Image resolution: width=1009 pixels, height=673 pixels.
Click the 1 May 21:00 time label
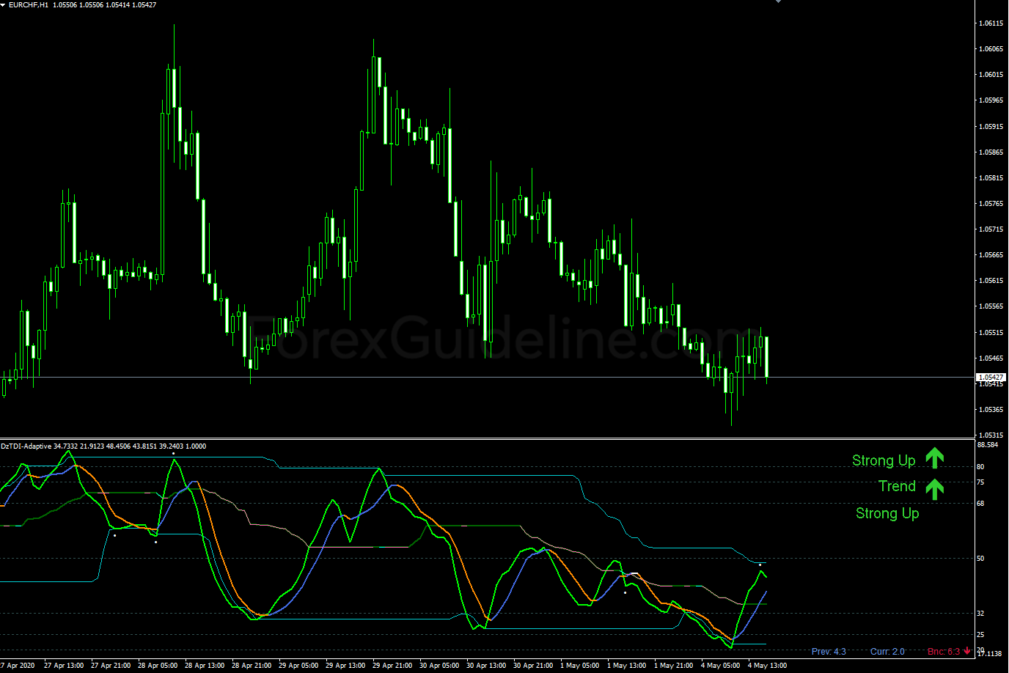[x=674, y=666]
